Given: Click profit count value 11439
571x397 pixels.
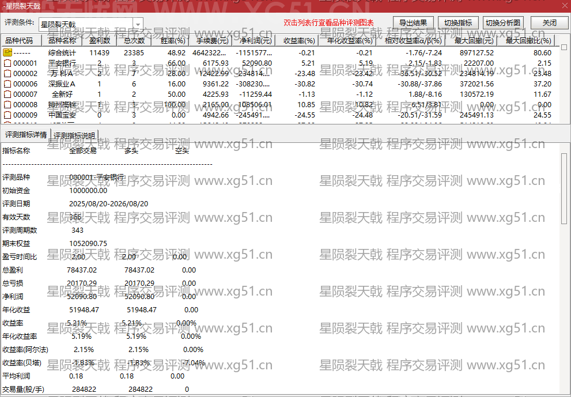Looking at the screenshot, I should tap(100, 53).
